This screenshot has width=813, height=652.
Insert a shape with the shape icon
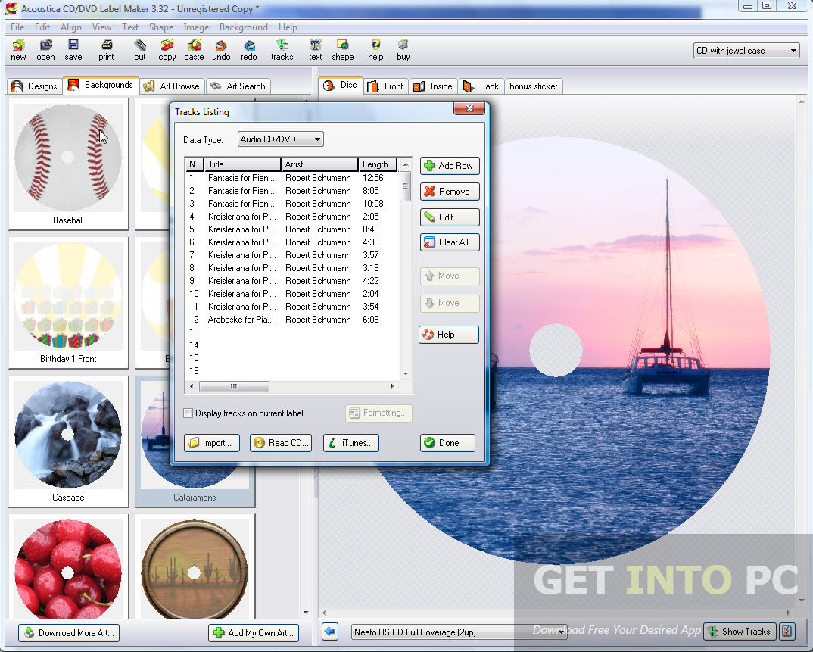[x=343, y=50]
